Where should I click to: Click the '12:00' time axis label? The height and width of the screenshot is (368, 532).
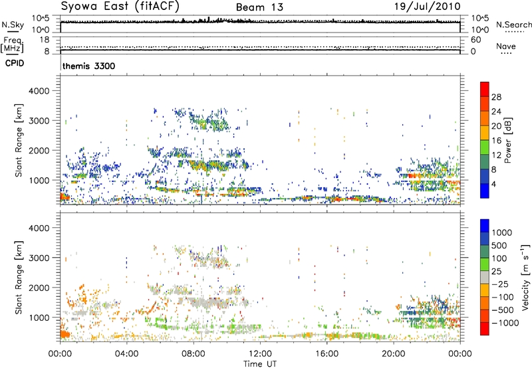click(260, 354)
